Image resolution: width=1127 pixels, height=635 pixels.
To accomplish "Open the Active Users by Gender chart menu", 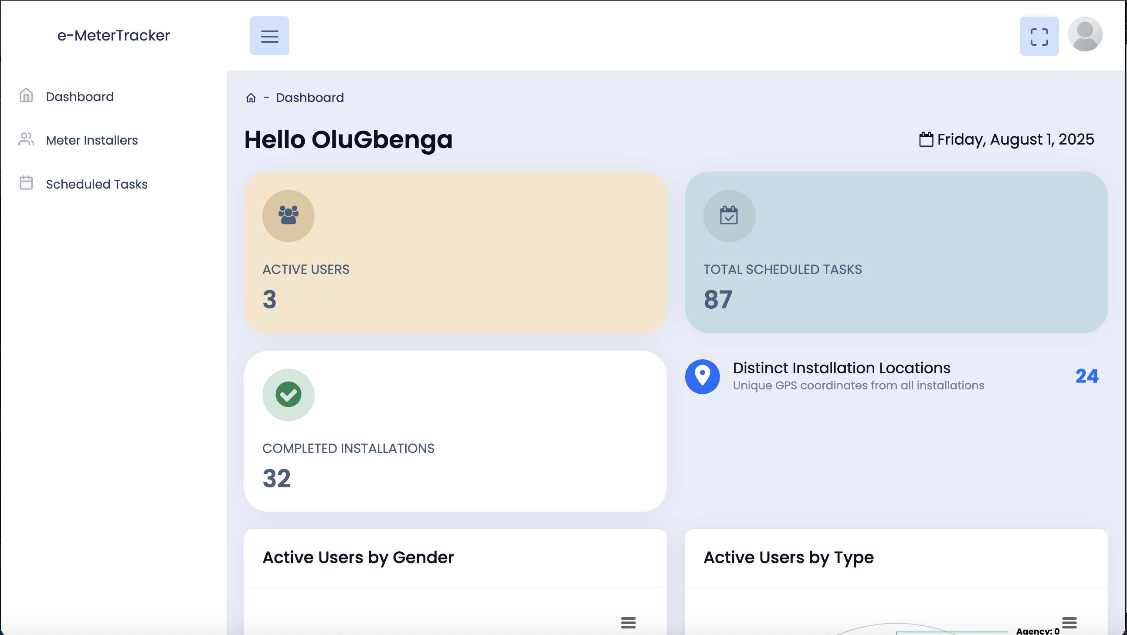I will [x=629, y=622].
